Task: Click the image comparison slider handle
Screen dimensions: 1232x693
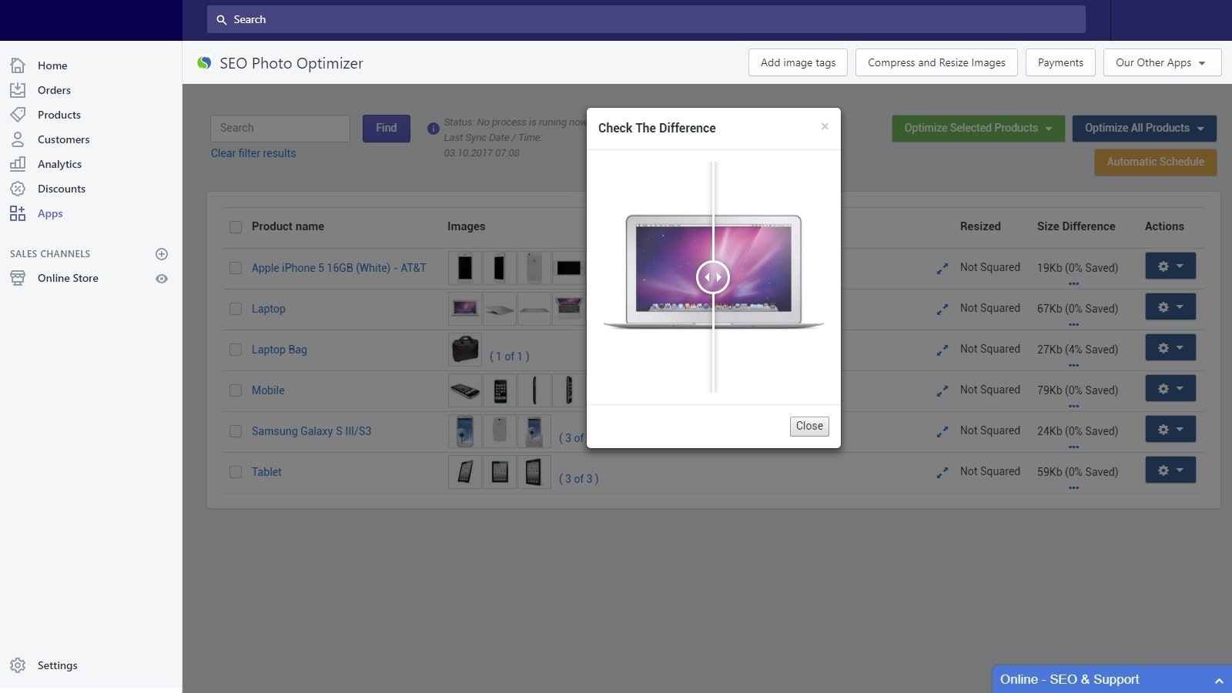Action: pos(713,277)
